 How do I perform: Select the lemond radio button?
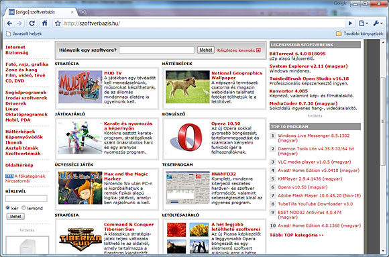coord(24,207)
